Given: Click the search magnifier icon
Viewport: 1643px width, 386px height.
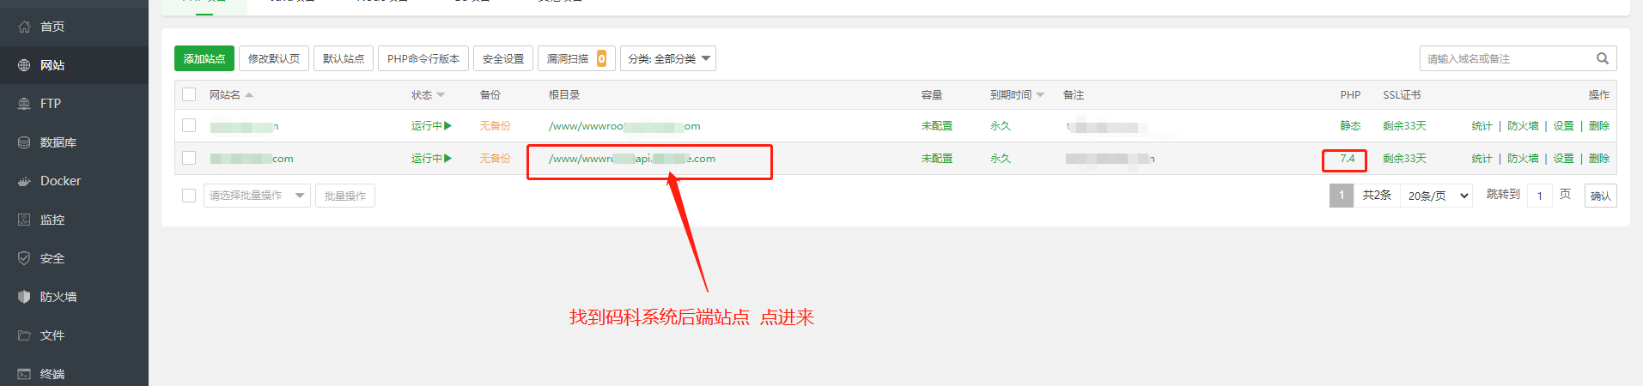Looking at the screenshot, I should [1602, 58].
